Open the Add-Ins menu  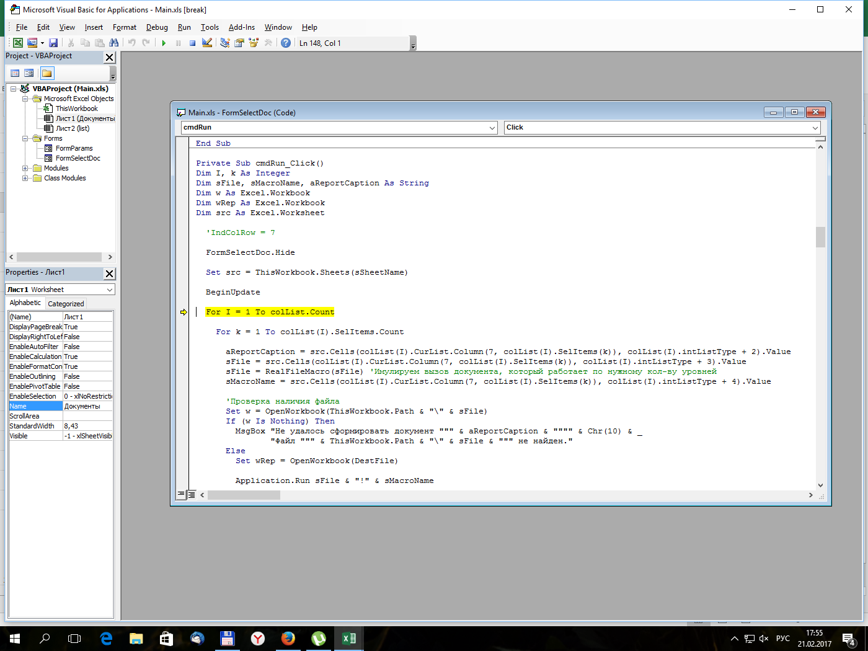(x=242, y=27)
